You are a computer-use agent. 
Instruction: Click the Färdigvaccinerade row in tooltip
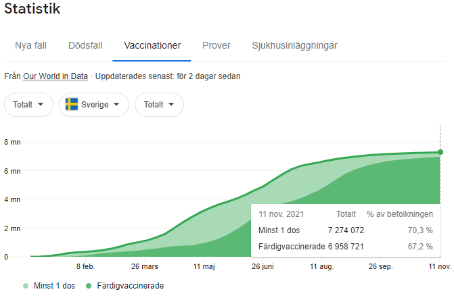pyautogui.click(x=345, y=246)
